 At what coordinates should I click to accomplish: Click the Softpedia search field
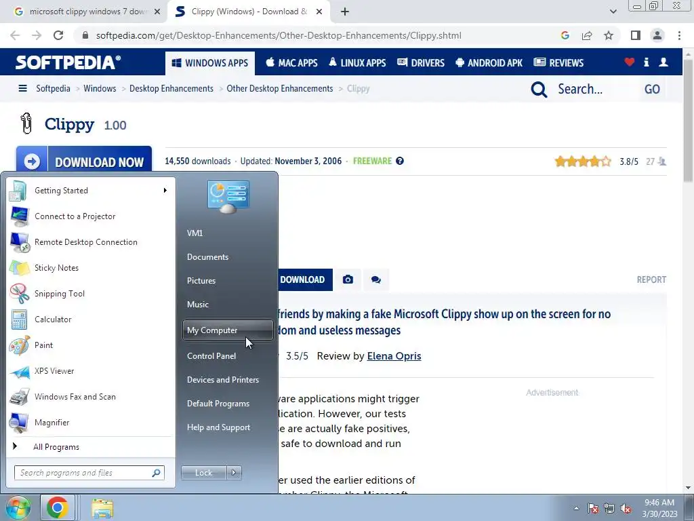tap(595, 89)
